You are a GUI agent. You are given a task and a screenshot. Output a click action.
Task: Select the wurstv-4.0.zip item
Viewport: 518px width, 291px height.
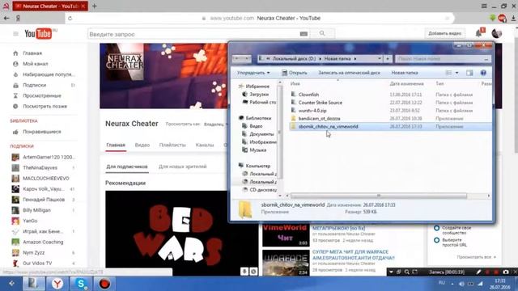tap(312, 111)
